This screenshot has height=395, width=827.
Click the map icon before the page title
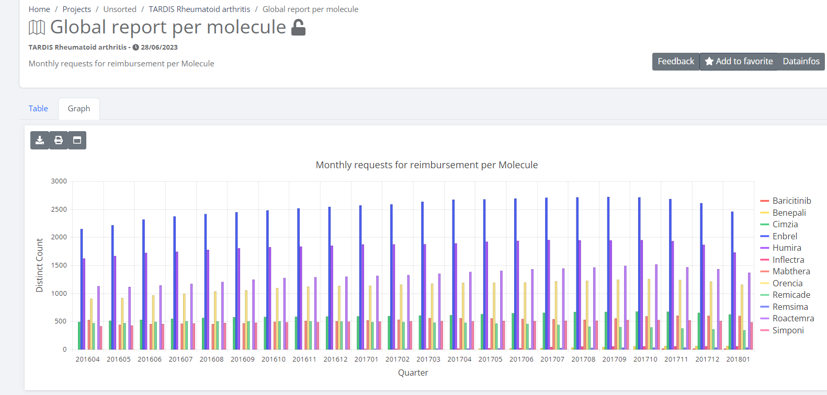[37, 27]
